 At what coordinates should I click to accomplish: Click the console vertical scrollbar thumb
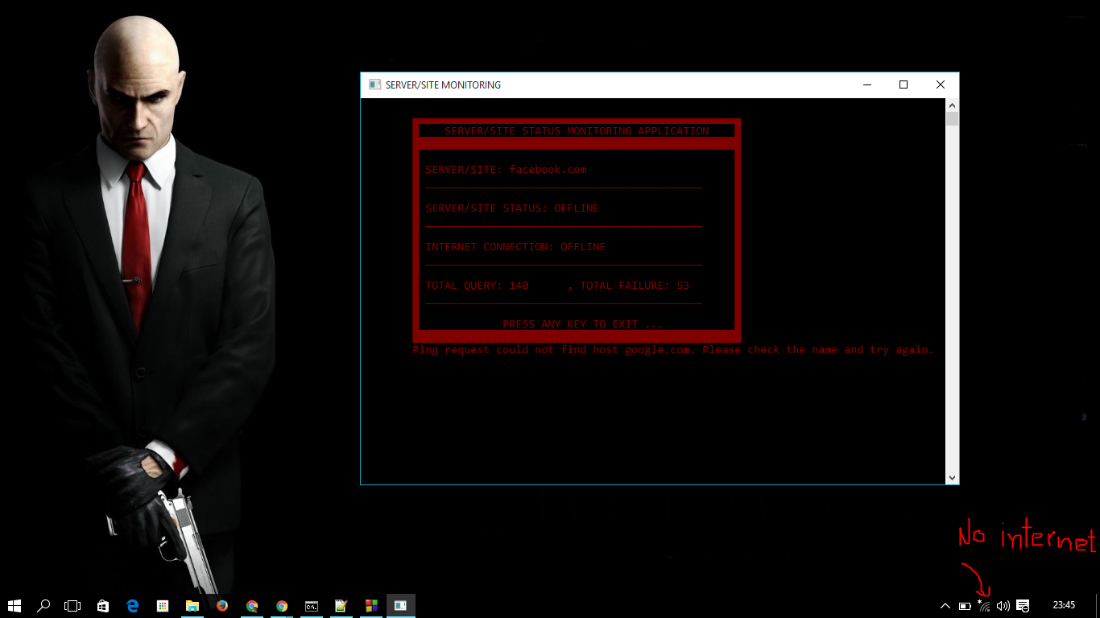coord(952,119)
